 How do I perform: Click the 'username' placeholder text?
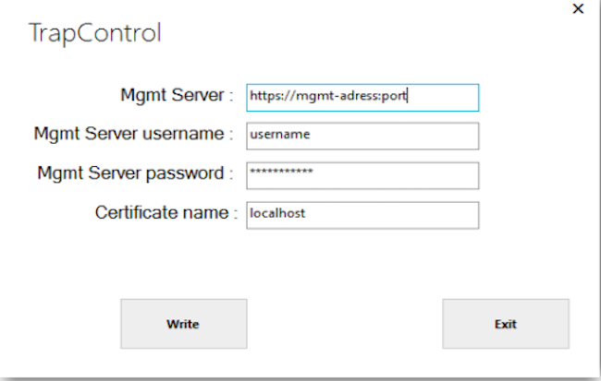(280, 135)
